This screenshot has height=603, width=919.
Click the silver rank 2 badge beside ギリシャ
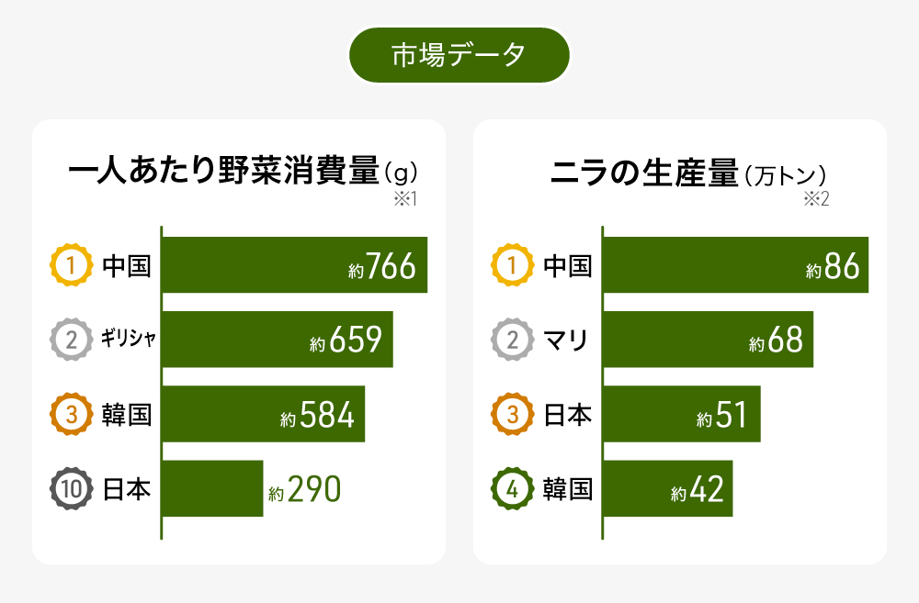pos(71,341)
